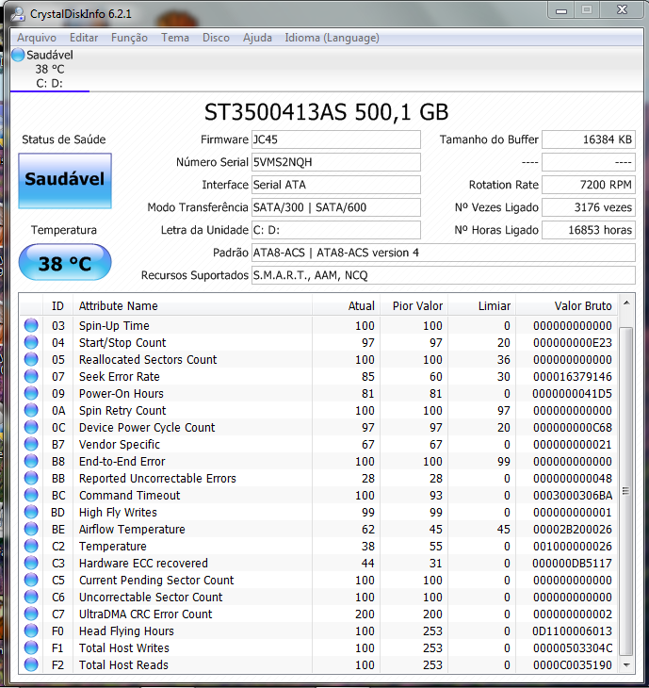Click the Valor Bruto column header
Image resolution: width=649 pixels, height=688 pixels.
(566, 305)
